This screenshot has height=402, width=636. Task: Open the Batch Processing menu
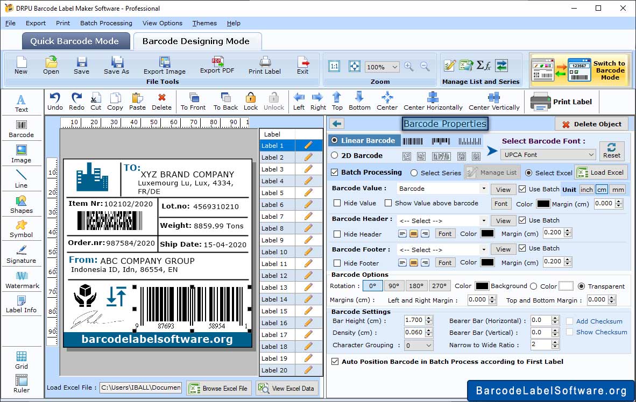pyautogui.click(x=106, y=23)
